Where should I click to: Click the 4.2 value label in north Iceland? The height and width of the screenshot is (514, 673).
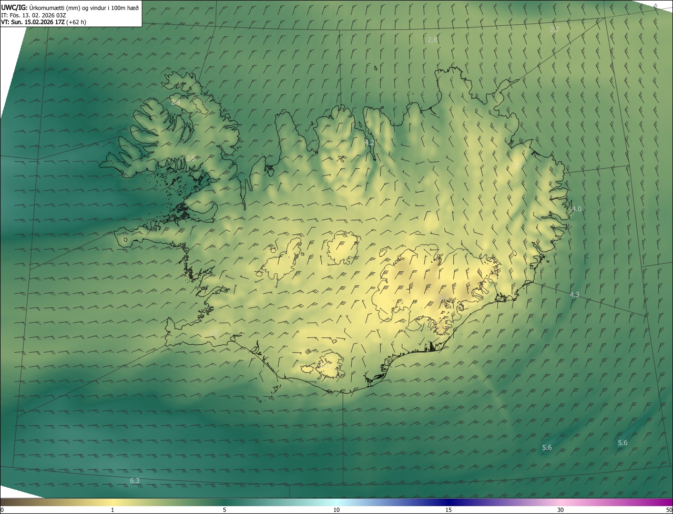370,143
